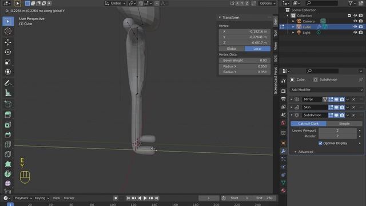366x206 pixels.
Task: Open the Object properties tab
Action: point(284,143)
